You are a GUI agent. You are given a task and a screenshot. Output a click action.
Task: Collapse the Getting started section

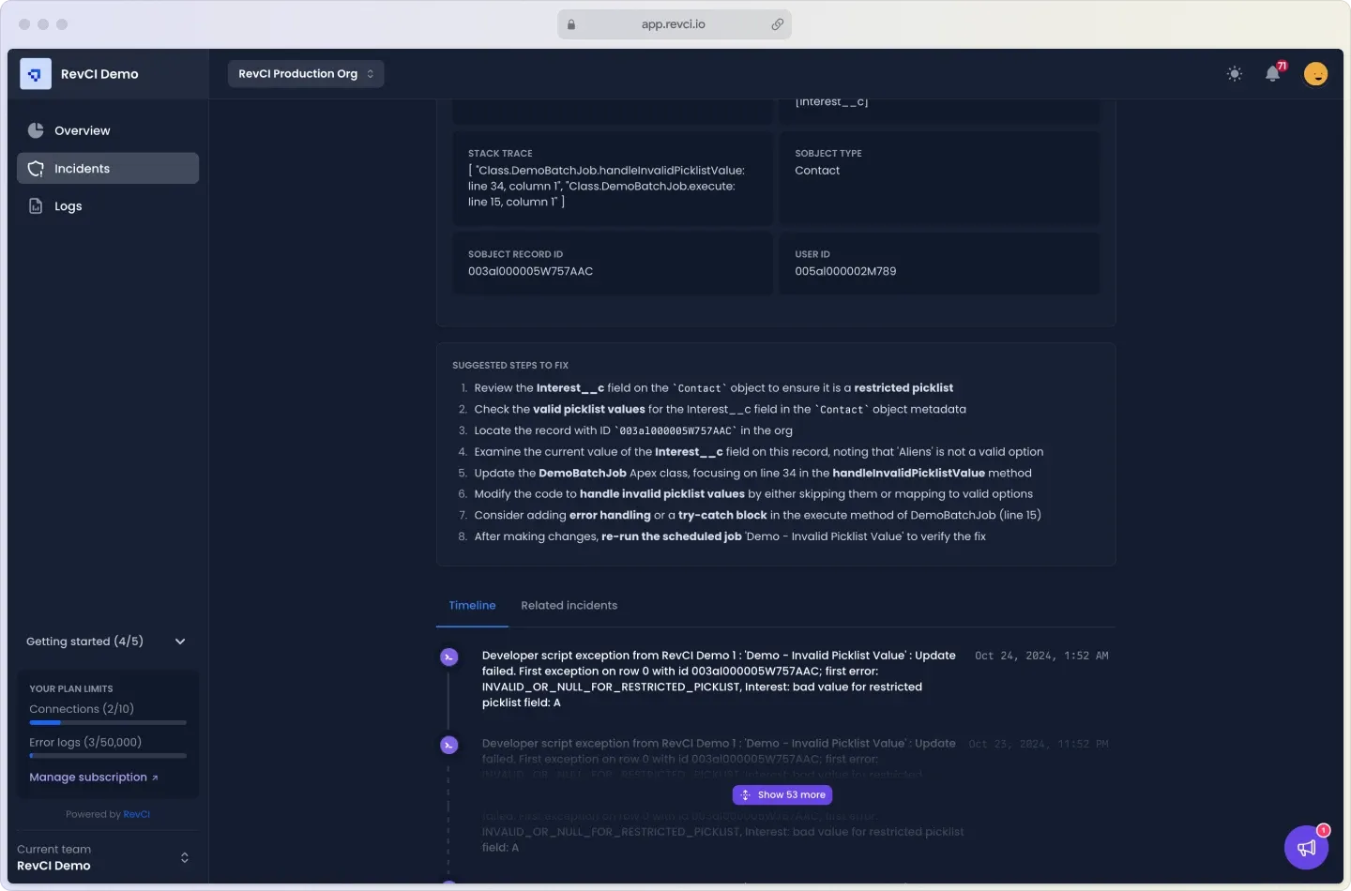click(180, 642)
